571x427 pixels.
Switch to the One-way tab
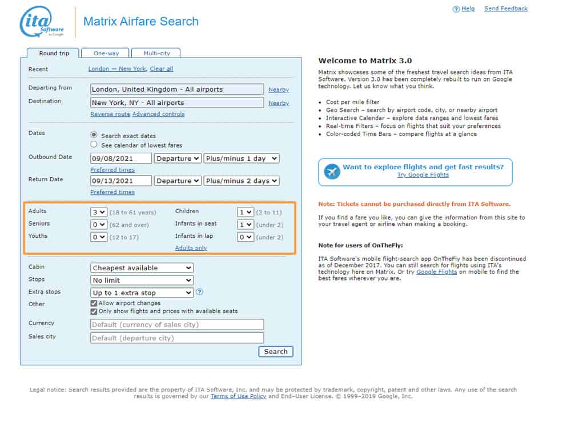click(x=106, y=53)
